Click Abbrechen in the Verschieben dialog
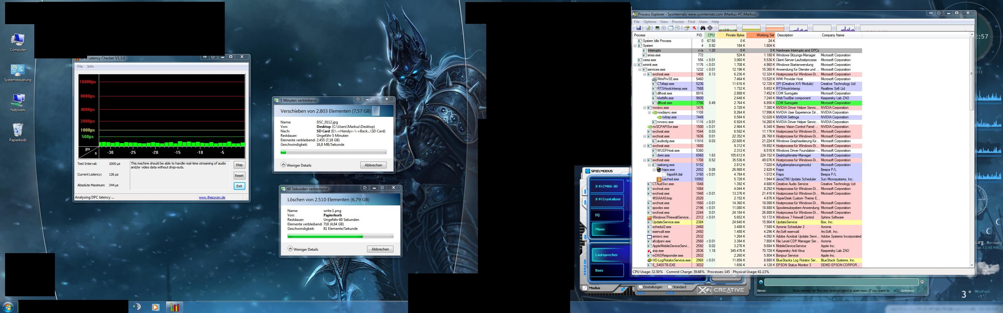This screenshot has height=313, width=1003. (373, 165)
